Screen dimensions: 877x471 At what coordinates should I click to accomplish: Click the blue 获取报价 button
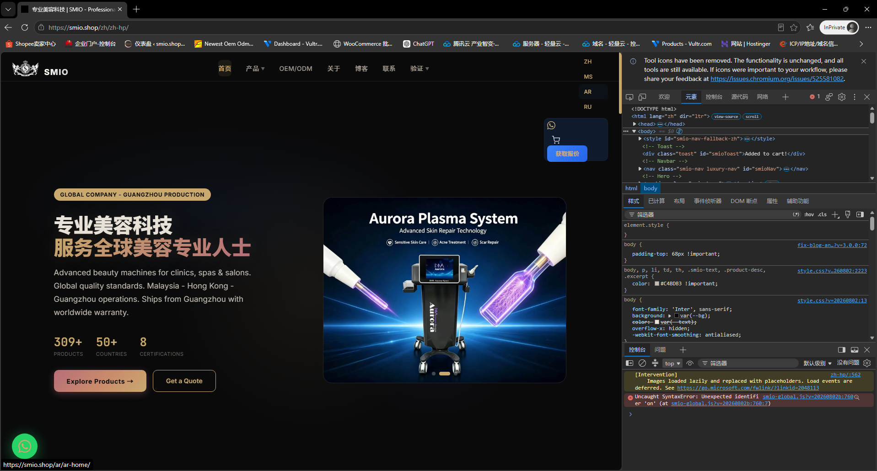567,154
